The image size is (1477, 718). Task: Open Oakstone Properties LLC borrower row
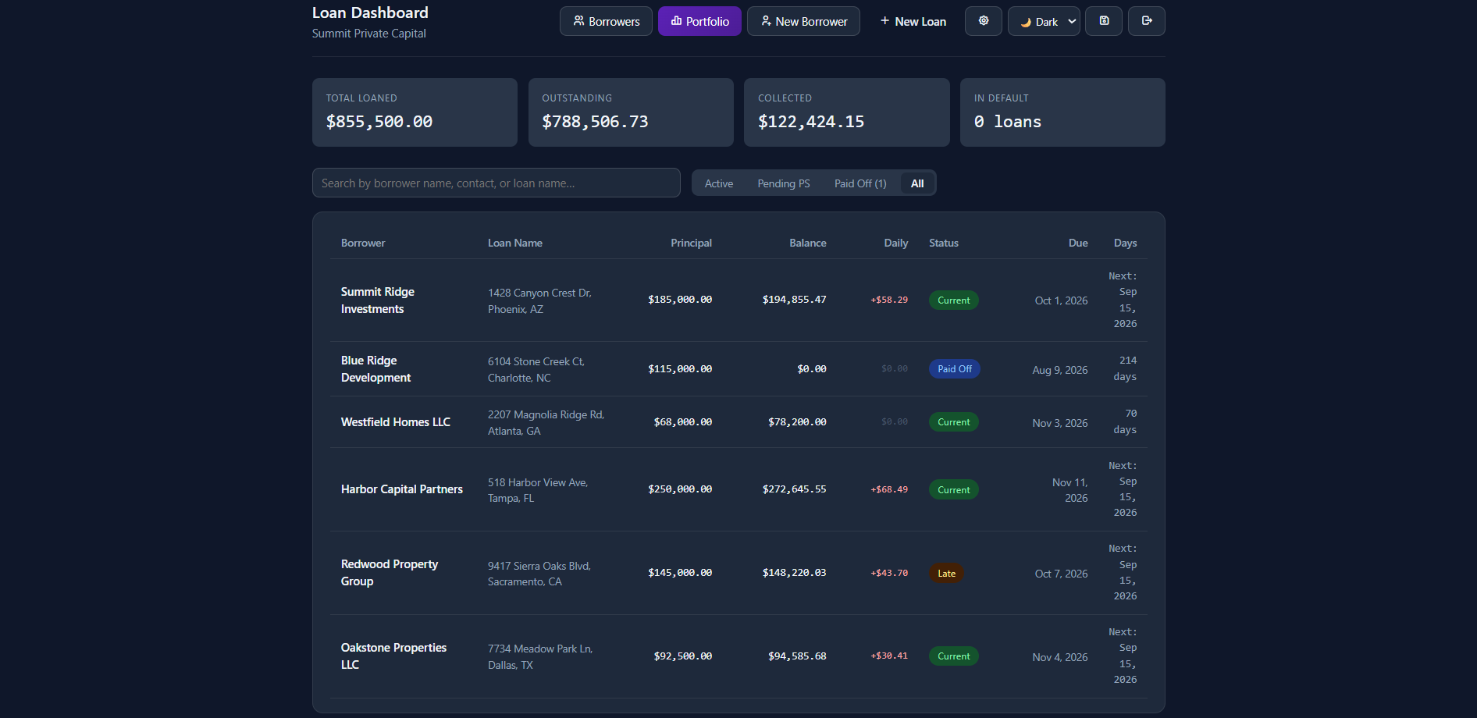click(x=738, y=656)
